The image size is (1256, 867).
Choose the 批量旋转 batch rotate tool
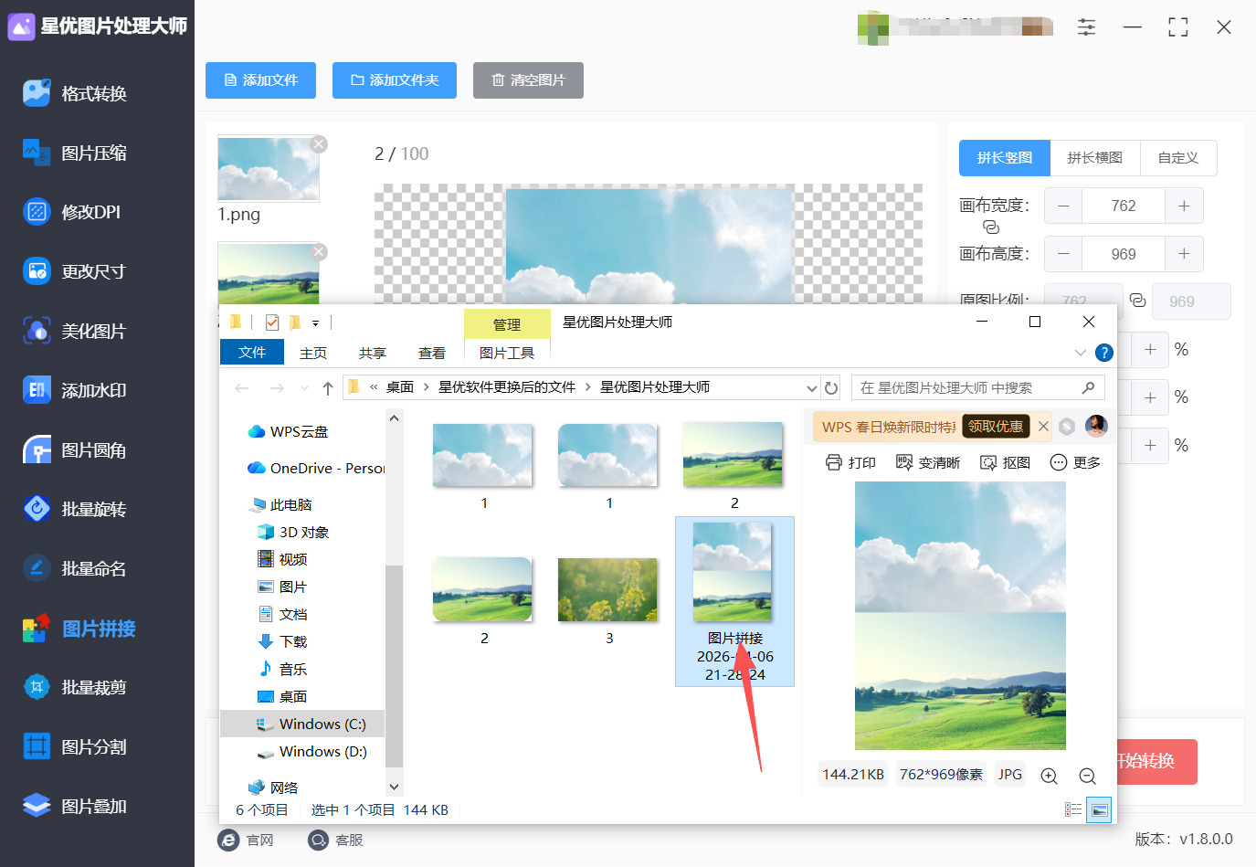(76, 509)
